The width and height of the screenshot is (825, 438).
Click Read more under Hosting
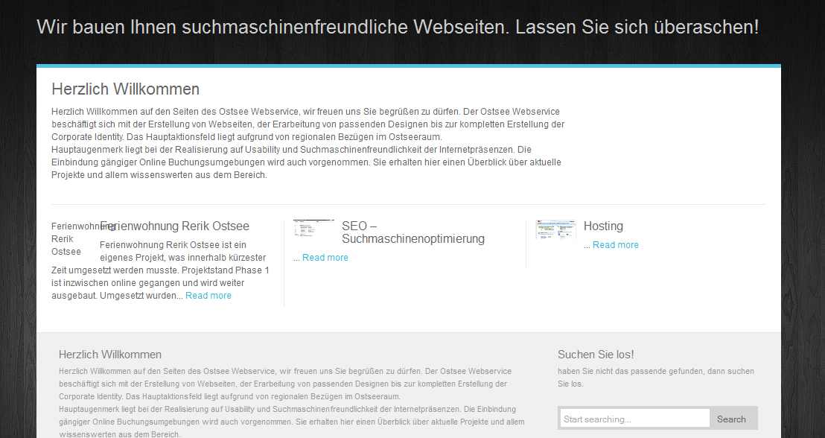pyautogui.click(x=616, y=245)
